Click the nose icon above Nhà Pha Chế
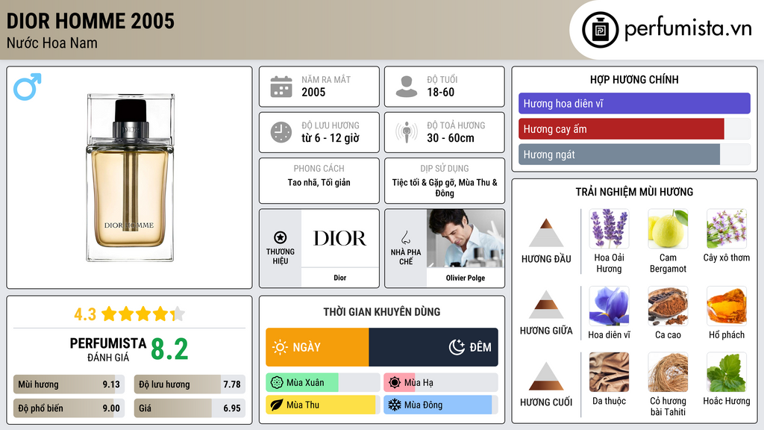 405,237
